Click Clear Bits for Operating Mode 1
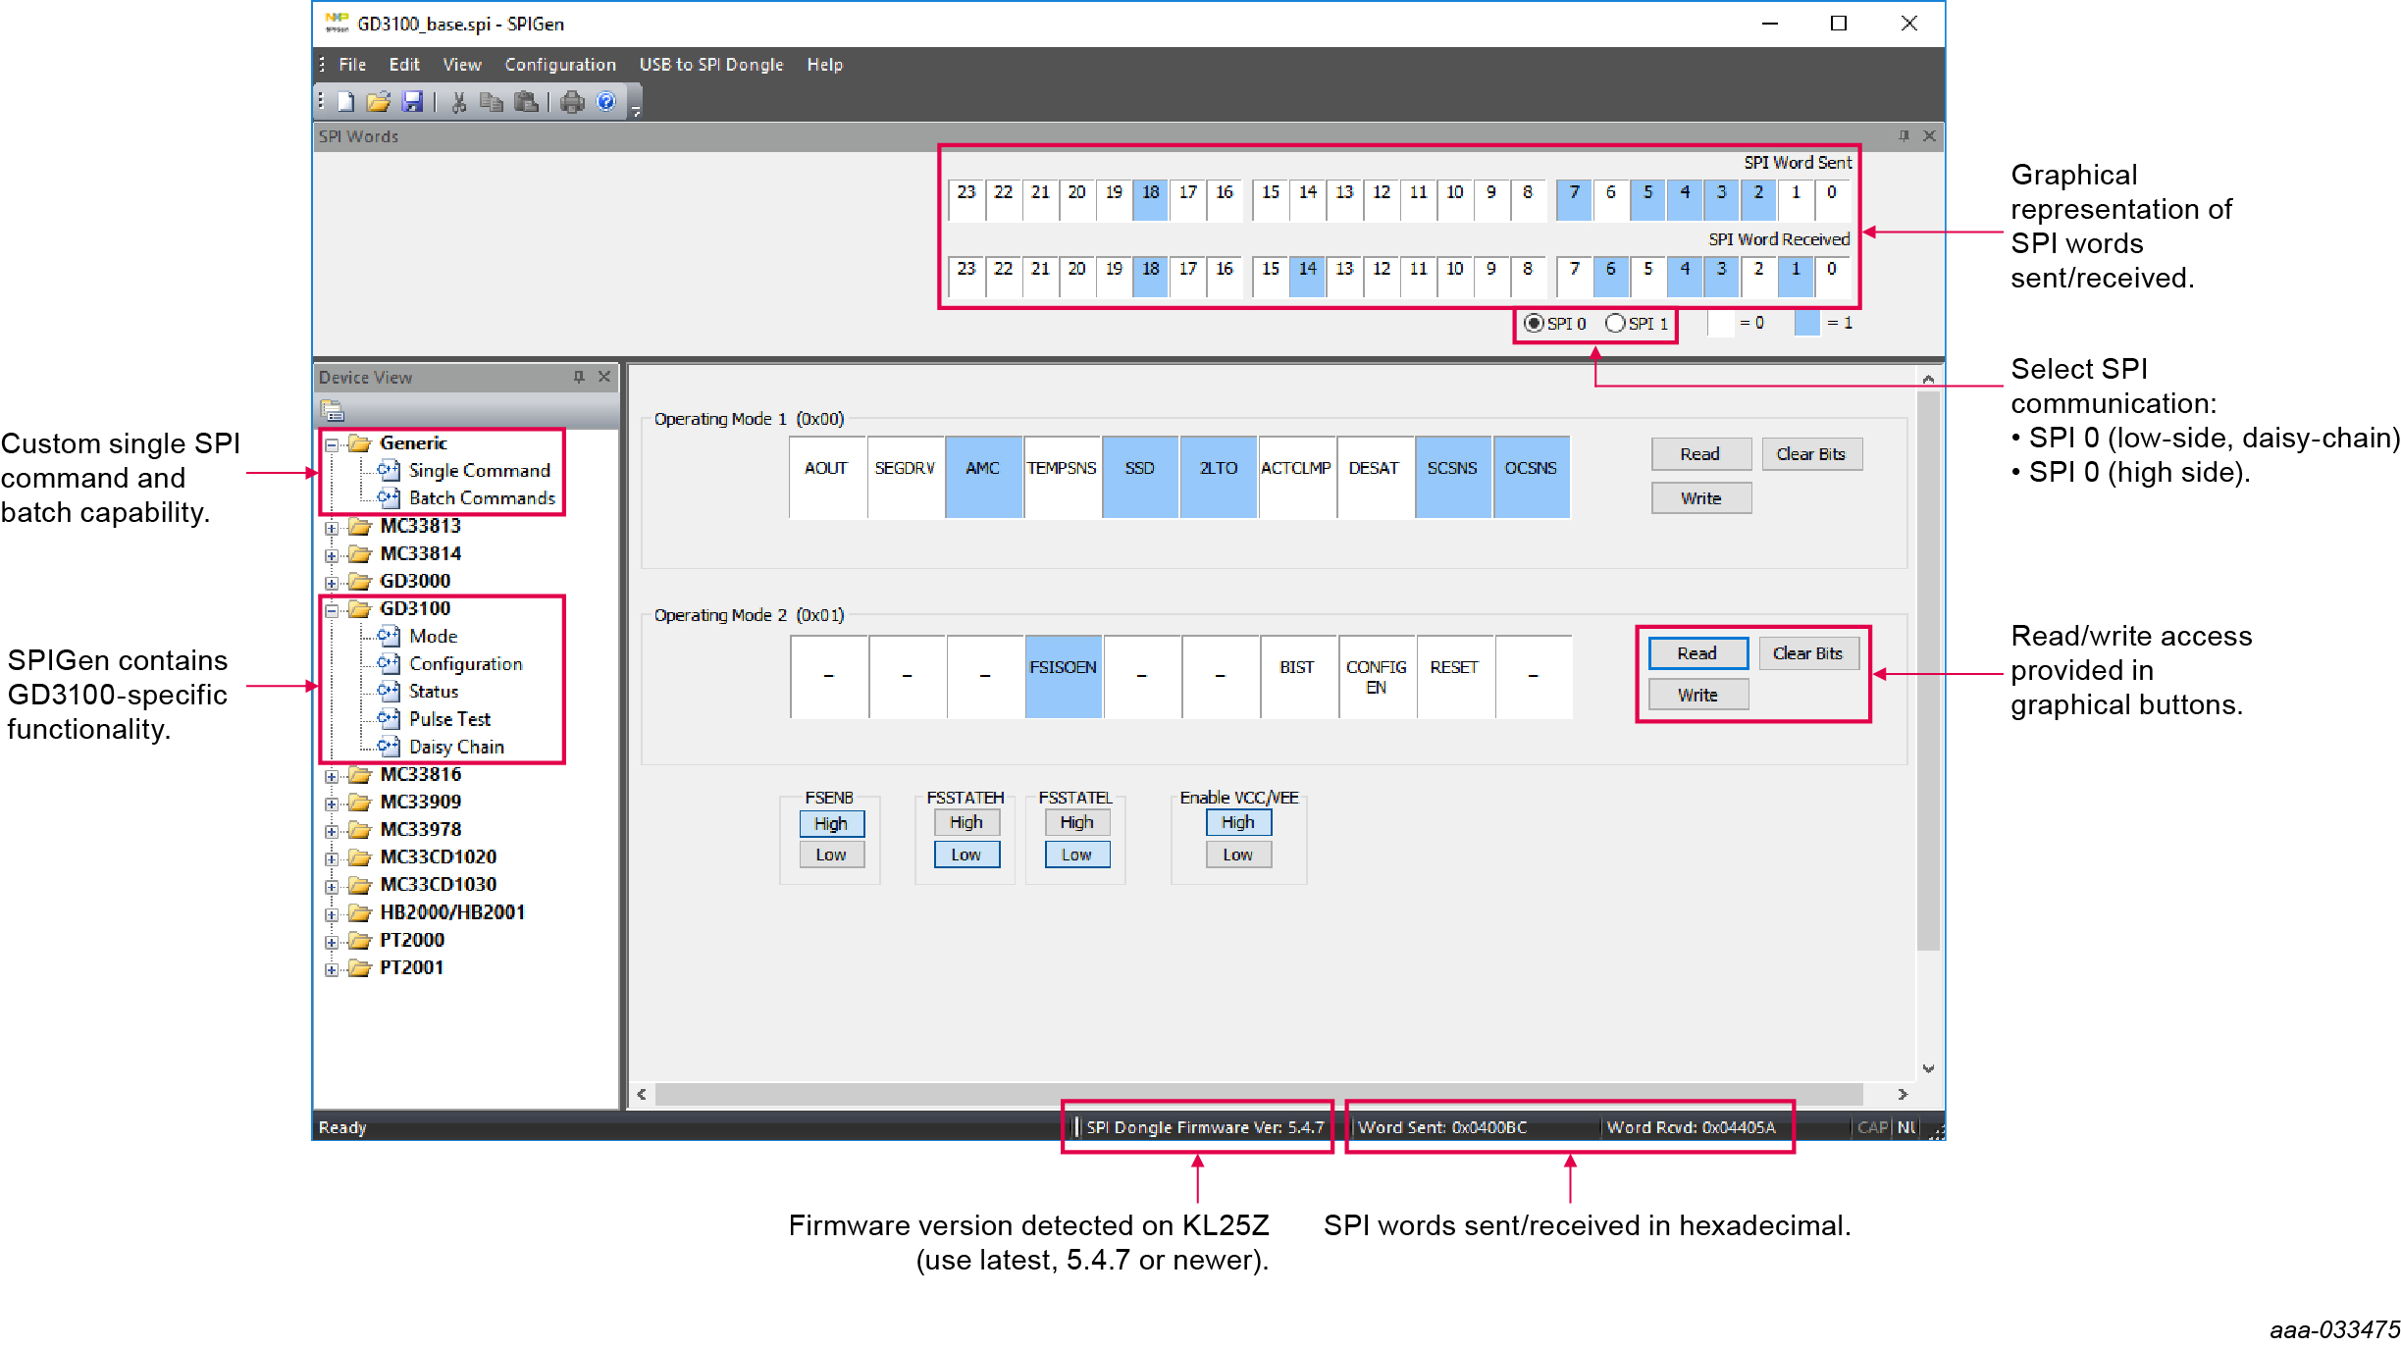Viewport: 2401px width, 1348px height. [x=1810, y=454]
